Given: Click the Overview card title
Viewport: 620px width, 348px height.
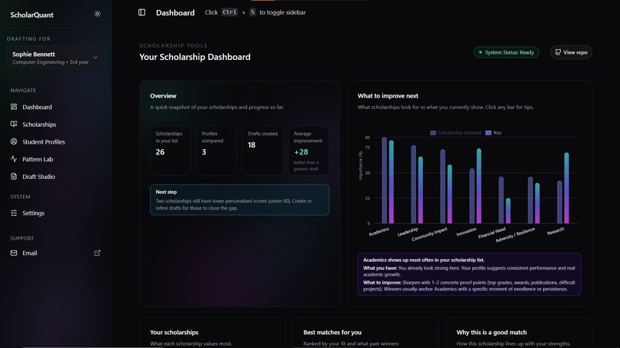Looking at the screenshot, I should (x=163, y=95).
